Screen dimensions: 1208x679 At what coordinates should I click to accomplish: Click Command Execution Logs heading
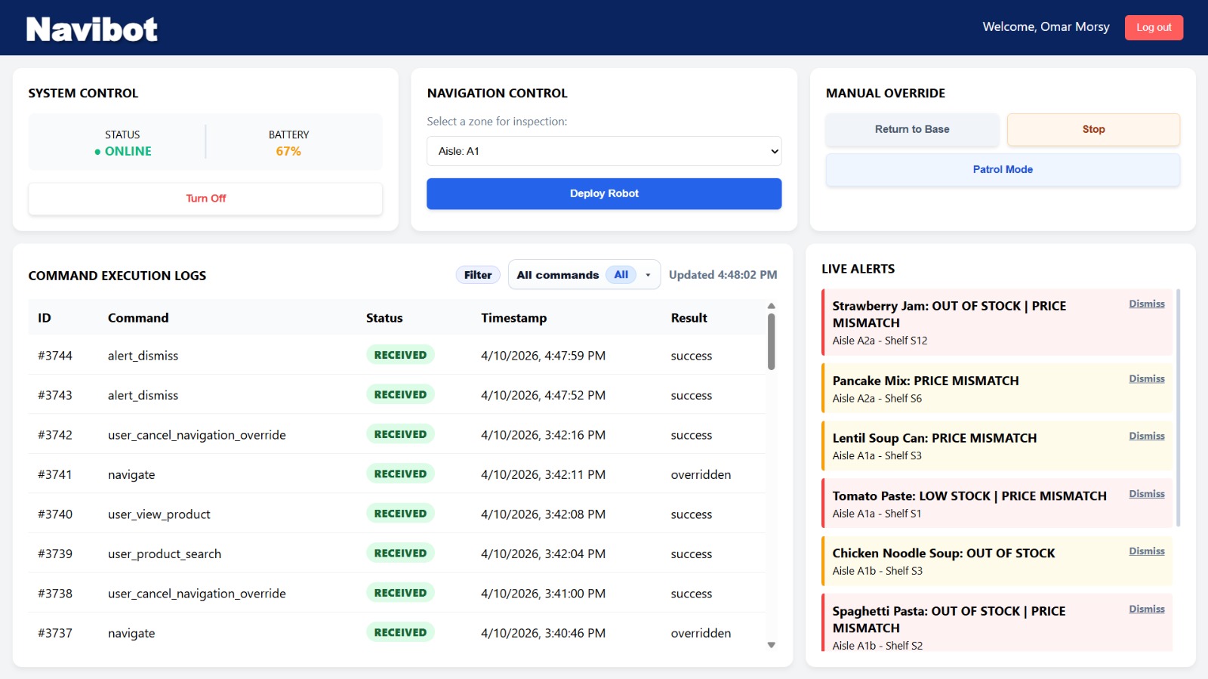117,276
